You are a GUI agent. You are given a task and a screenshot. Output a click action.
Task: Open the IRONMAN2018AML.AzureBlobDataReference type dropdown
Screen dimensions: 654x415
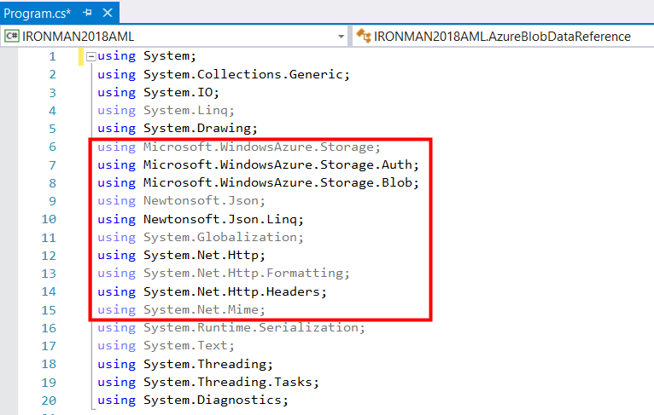tap(503, 37)
